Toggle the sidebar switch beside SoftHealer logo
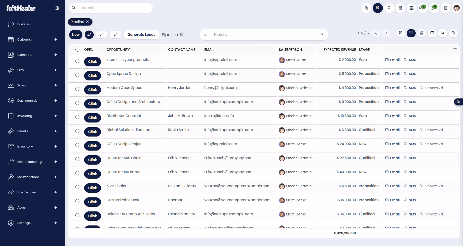The height and width of the screenshot is (246, 463). coord(57,8)
